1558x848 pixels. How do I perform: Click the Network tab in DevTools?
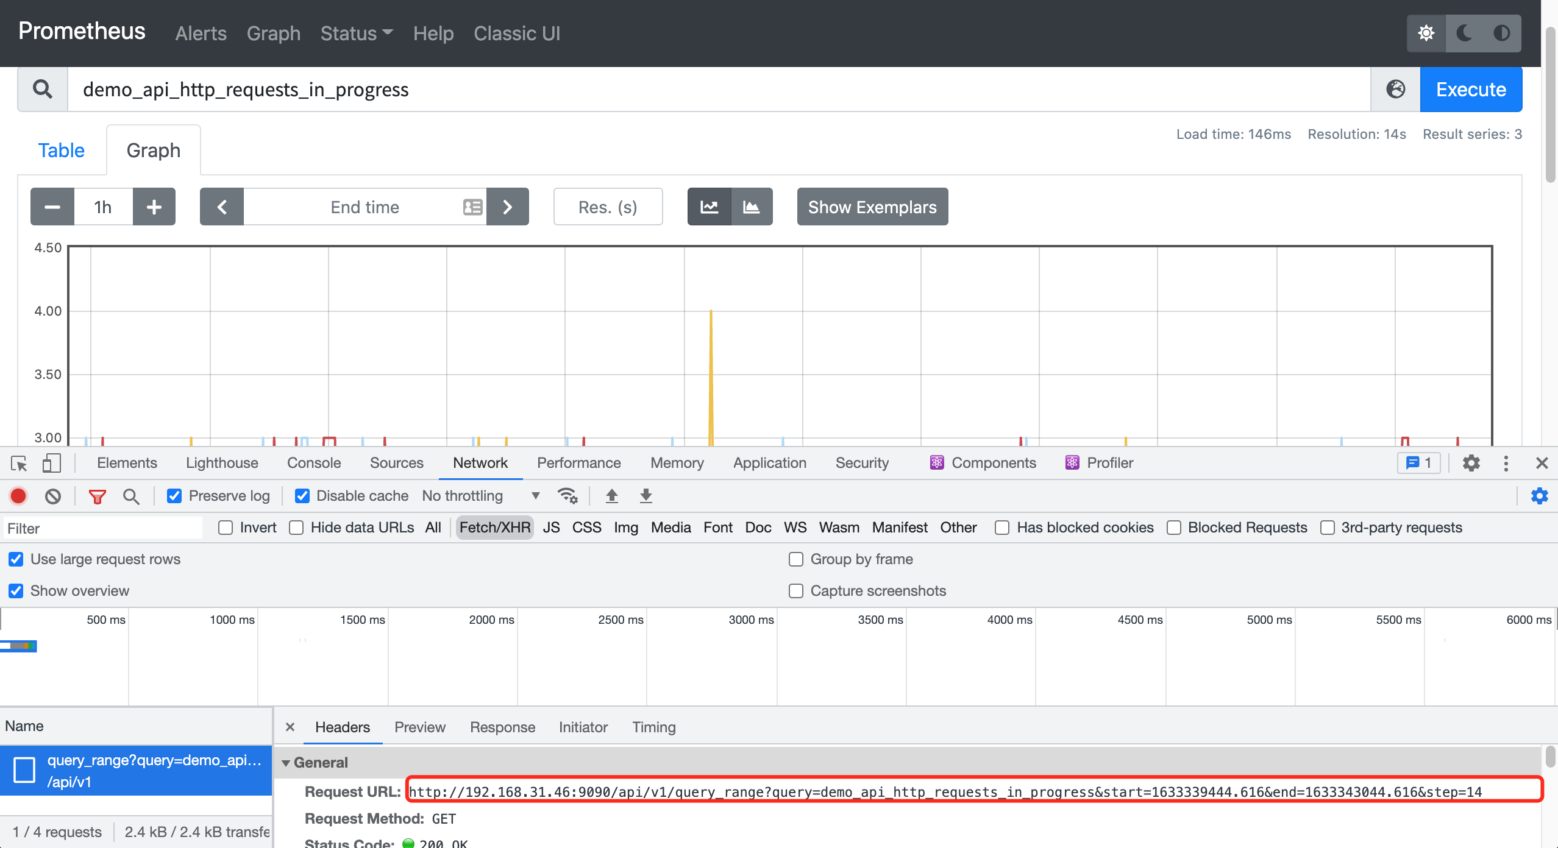pos(480,462)
